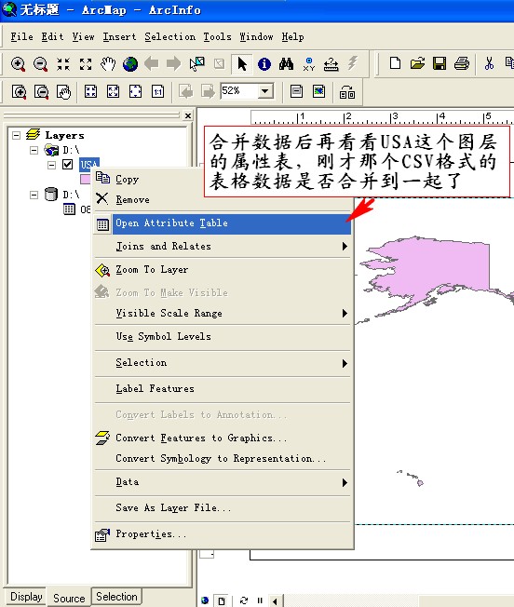
Task: Open the Window menu
Action: coord(256,37)
